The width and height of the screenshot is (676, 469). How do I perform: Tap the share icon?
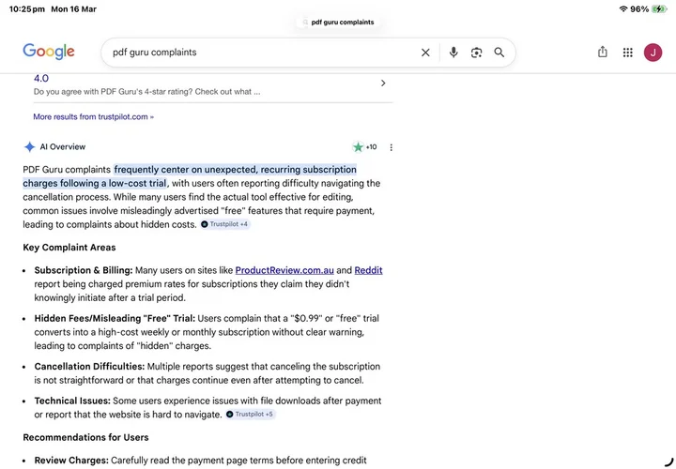(603, 53)
